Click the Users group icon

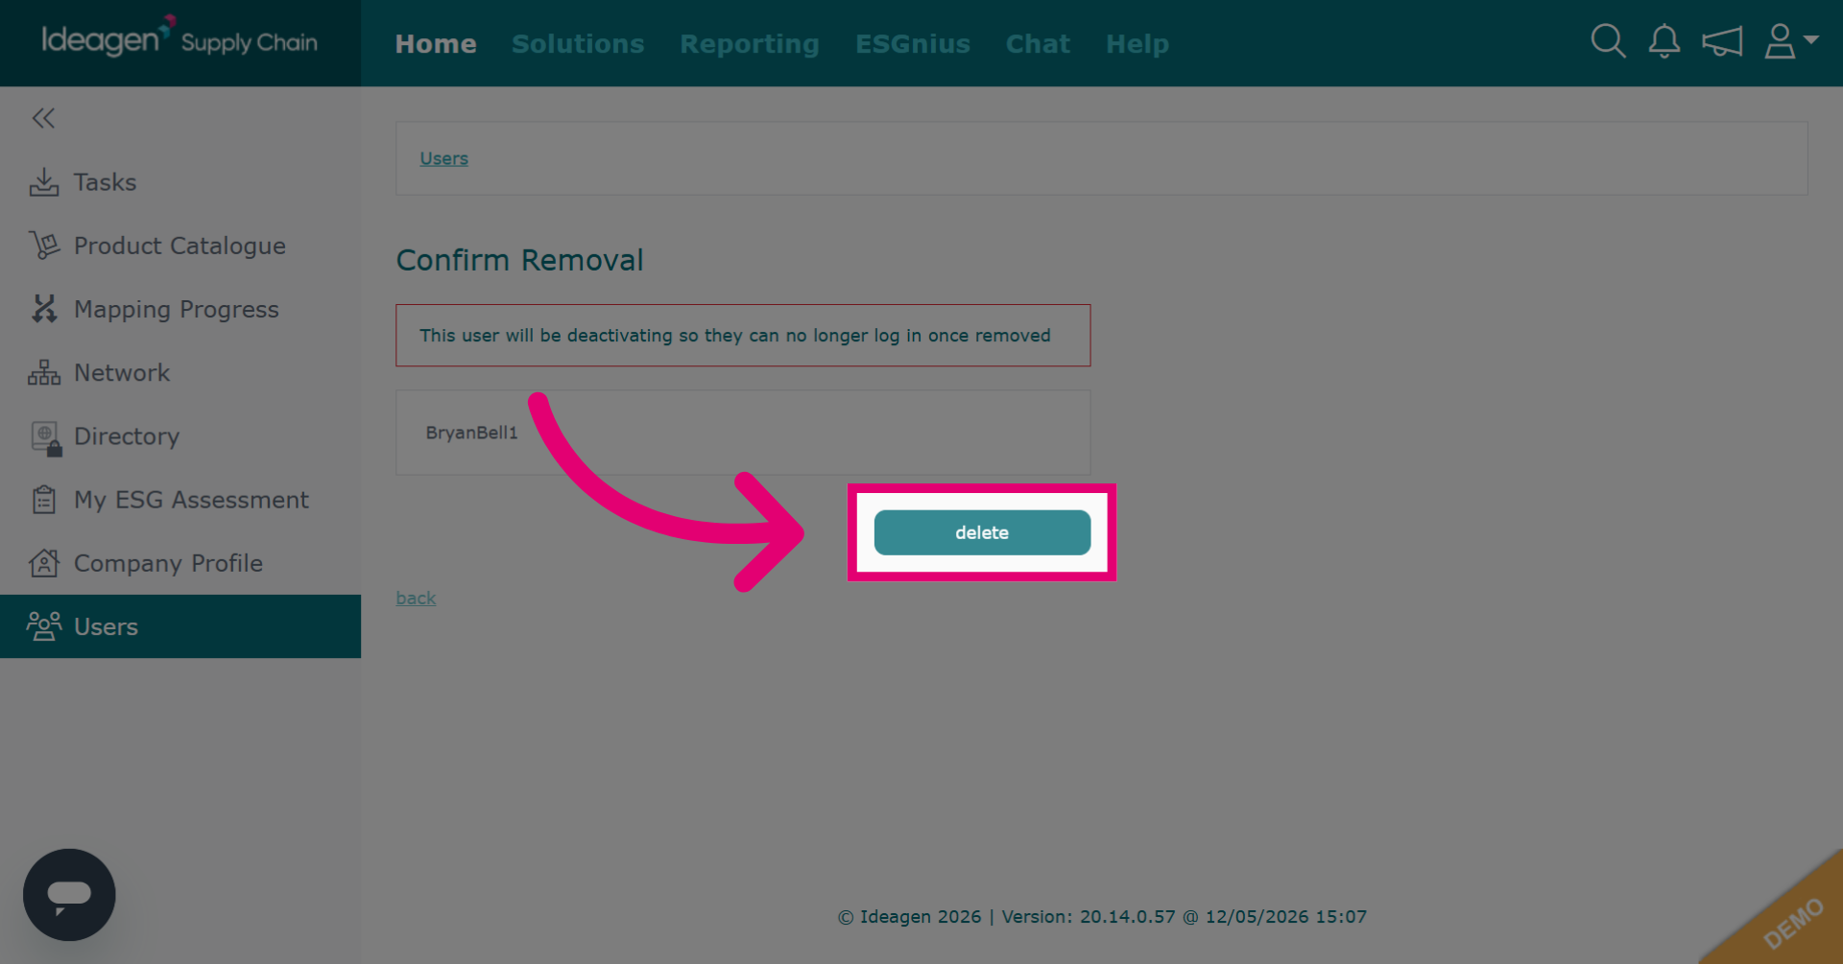click(44, 626)
